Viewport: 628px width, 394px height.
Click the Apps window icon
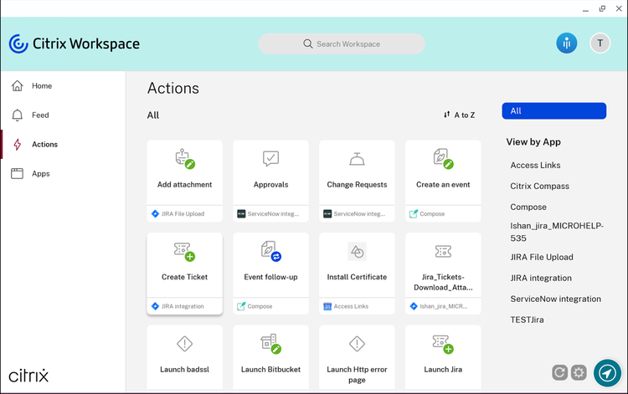pos(18,174)
